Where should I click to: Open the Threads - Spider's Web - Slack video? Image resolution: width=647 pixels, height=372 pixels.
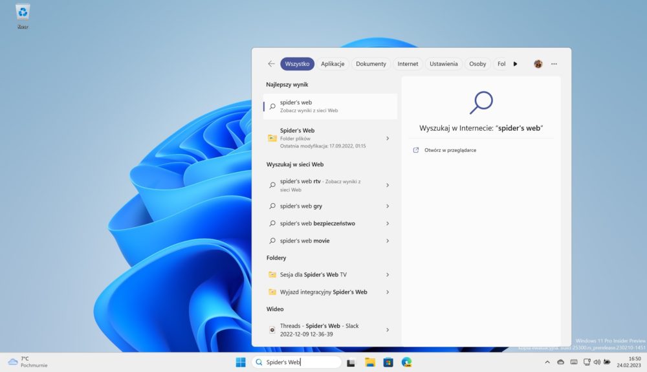click(330, 329)
